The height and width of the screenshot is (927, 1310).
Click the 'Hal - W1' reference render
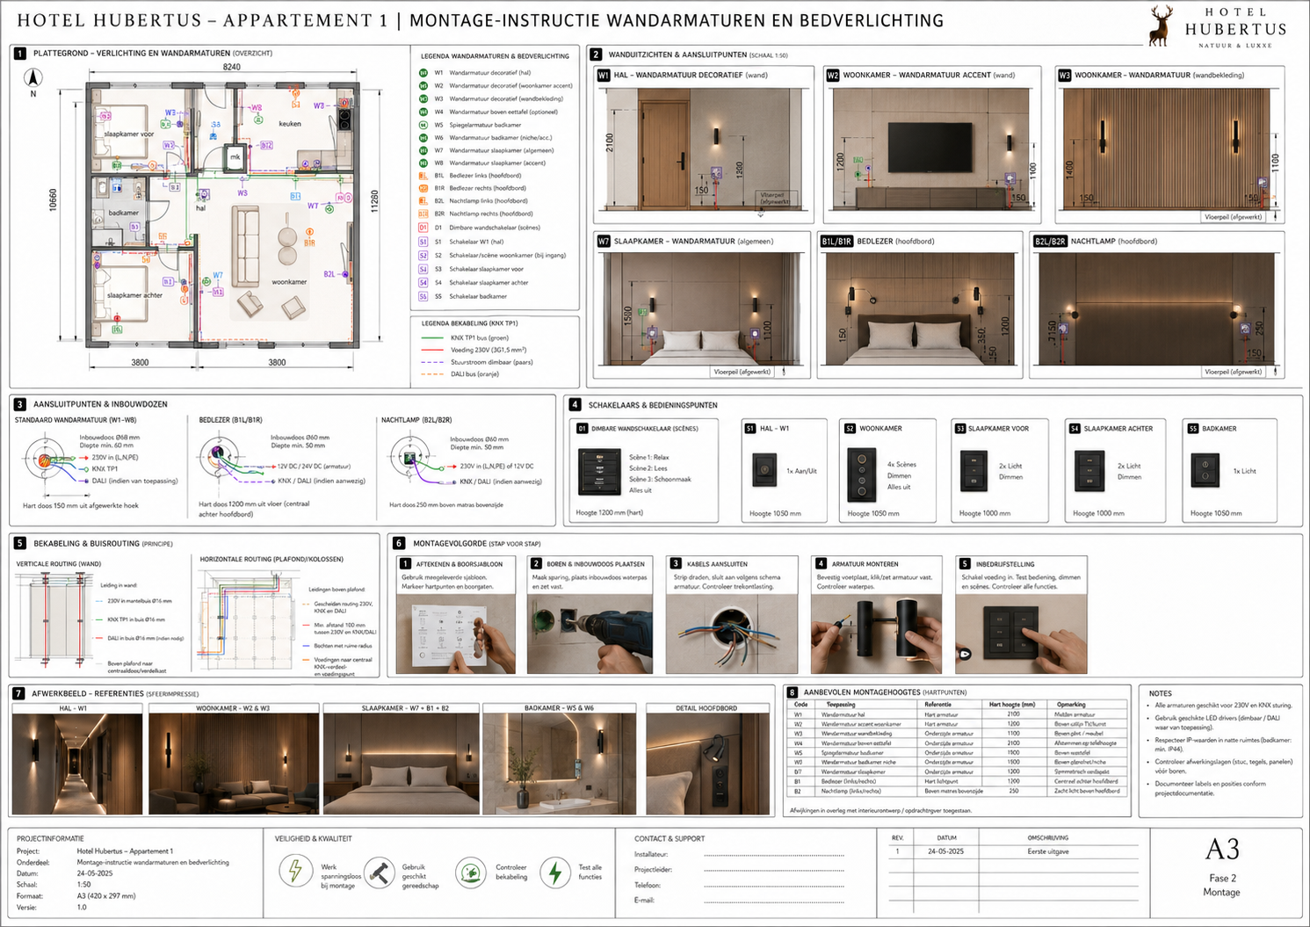tap(77, 764)
